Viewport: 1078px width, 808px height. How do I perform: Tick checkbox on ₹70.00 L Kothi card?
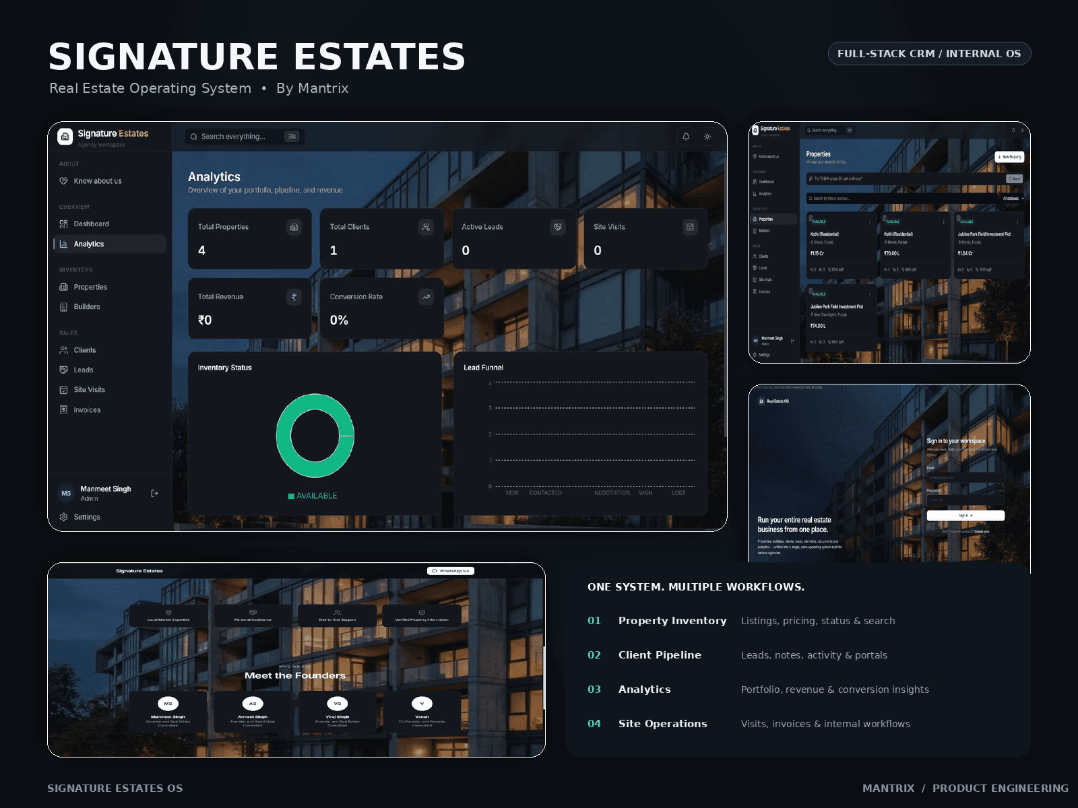tap(885, 218)
